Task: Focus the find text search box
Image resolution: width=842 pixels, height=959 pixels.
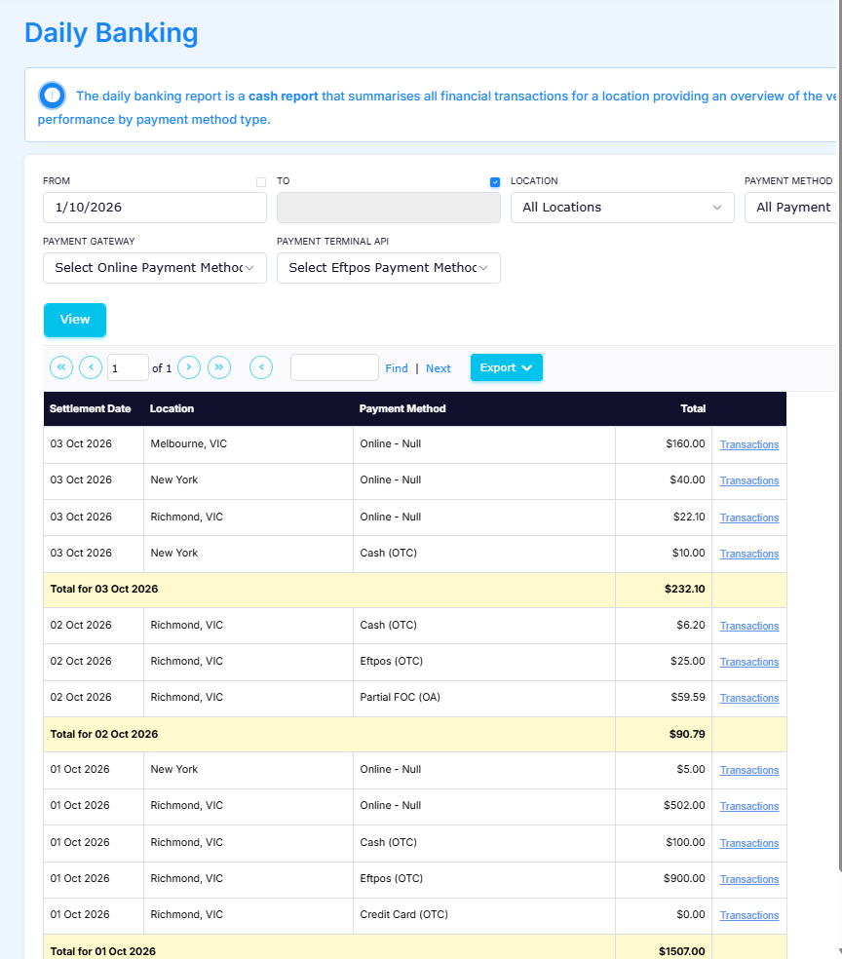Action: pyautogui.click(x=334, y=367)
